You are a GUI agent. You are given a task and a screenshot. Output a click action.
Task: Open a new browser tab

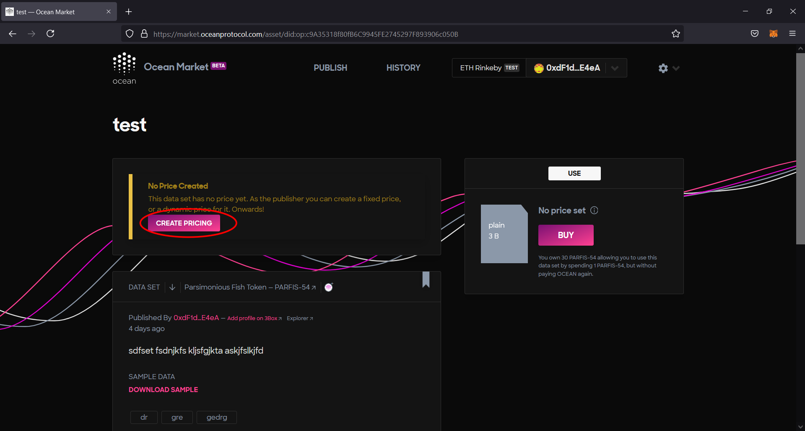(x=129, y=12)
